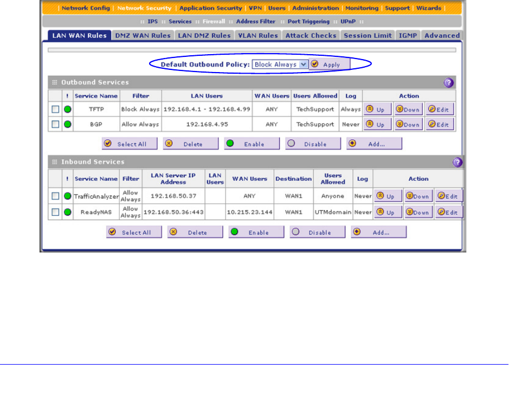Viewport: 509px width, 402px height.
Task: Move ReadyNAS inbound rule up
Action: 386,212
